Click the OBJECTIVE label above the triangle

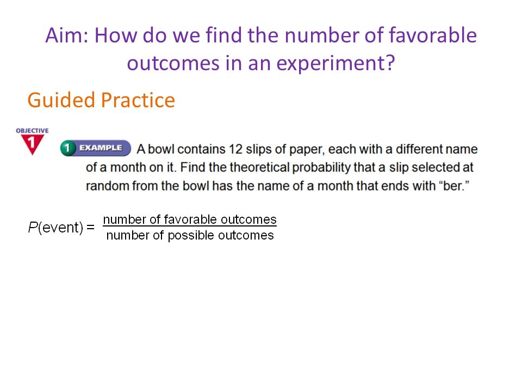pyautogui.click(x=32, y=131)
